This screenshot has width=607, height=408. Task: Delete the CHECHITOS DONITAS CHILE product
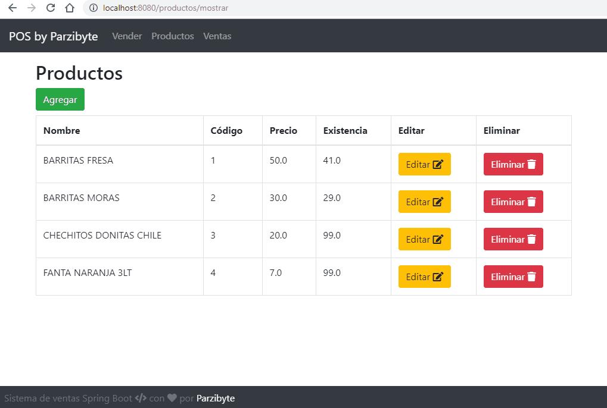(x=513, y=239)
